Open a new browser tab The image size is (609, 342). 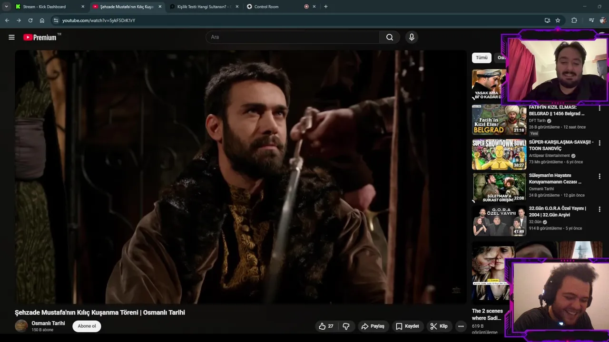[x=325, y=7]
